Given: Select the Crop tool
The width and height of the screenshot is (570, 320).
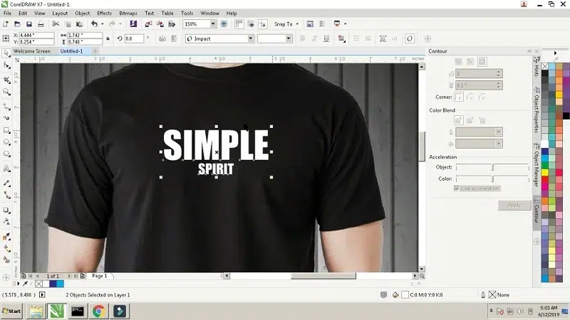Looking at the screenshot, I should (x=6, y=80).
